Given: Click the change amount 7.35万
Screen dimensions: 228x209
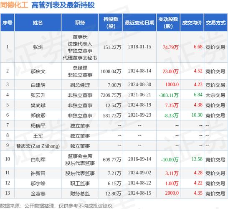Looking at the screenshot, I should point(172,105).
